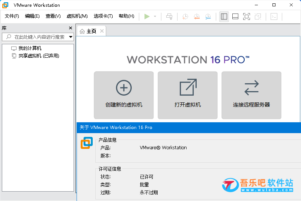Select 我的计算机 in the library tree
The image size is (301, 201).
coord(30,48)
